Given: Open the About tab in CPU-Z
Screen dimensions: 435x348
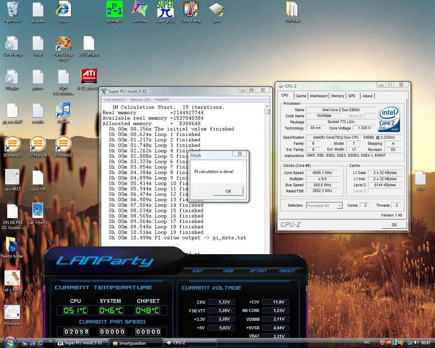Looking at the screenshot, I should [367, 96].
